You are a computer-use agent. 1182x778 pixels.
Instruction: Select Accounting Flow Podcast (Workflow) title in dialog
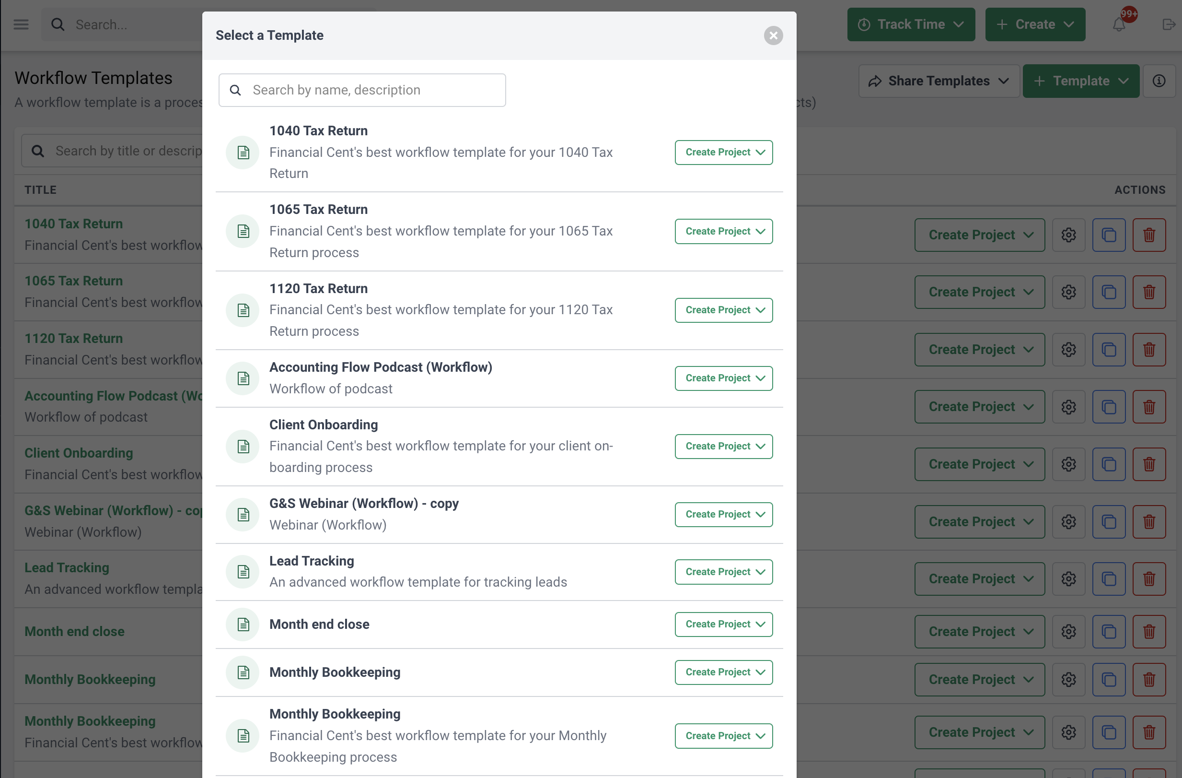[381, 367]
